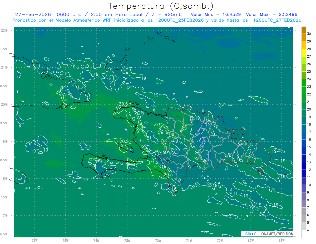Pick the yellow swatch between 27 and 28
Viewport: 316px width, 244px height.
304,53
